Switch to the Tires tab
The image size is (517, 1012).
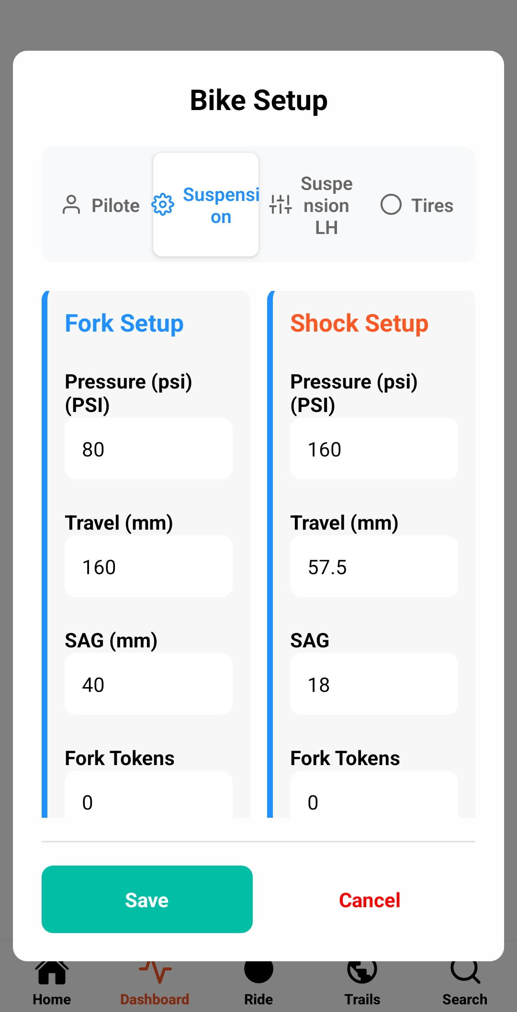point(417,205)
